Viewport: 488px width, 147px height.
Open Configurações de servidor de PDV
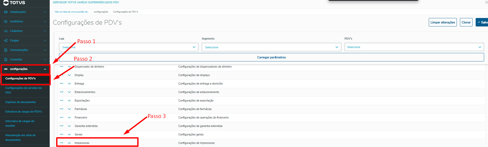pos(25,90)
